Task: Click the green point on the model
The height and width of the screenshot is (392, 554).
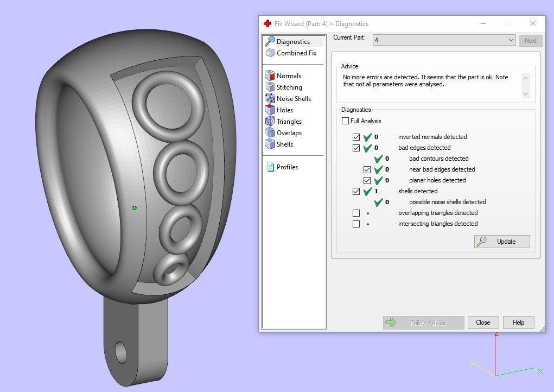Action: pyautogui.click(x=134, y=208)
